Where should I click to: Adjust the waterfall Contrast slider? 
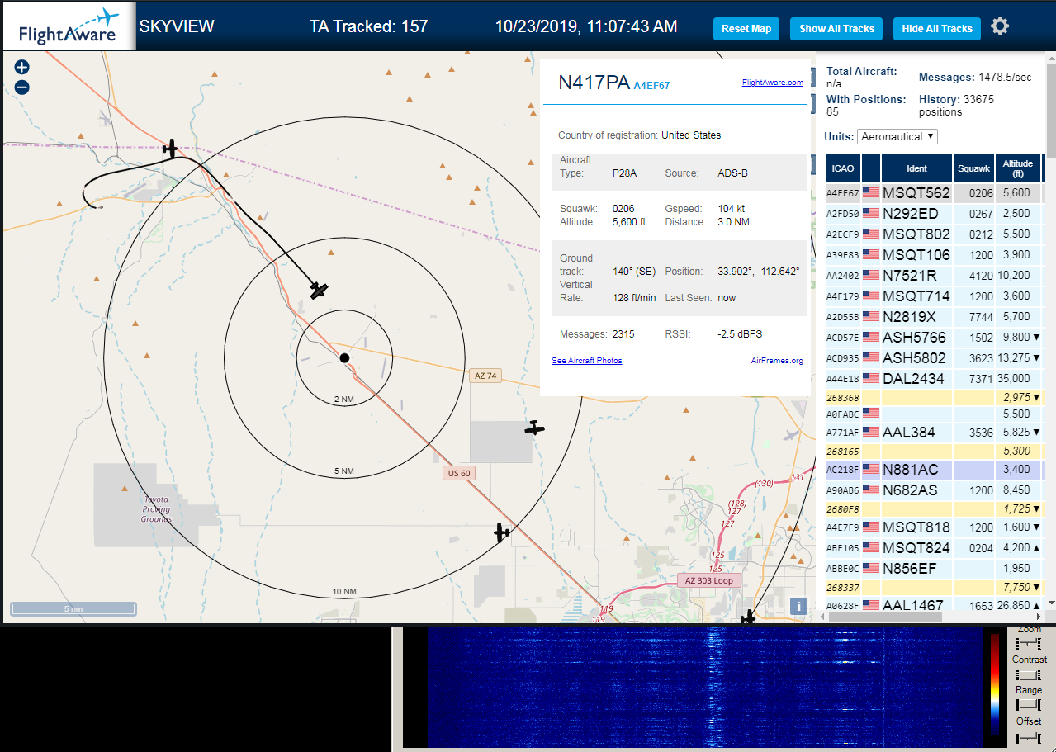(1029, 674)
